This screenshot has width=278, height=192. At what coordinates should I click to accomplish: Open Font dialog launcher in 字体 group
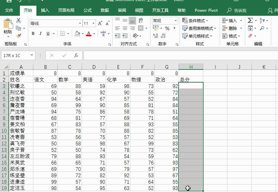coord(110,45)
